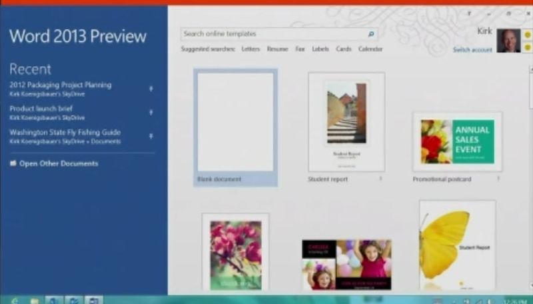533x304 pixels.
Task: Open File Explorer folder on the taskbar
Action: (x=35, y=301)
